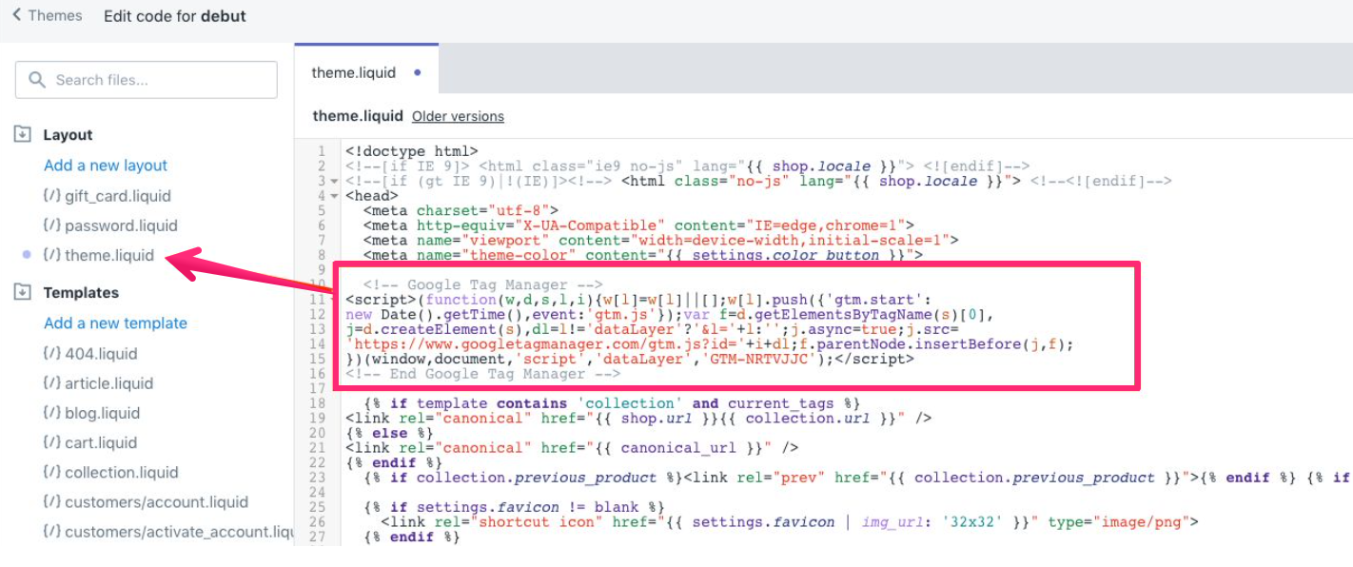The height and width of the screenshot is (567, 1353).
Task: Click the {/} icon beside password.liquid
Action: [x=53, y=225]
